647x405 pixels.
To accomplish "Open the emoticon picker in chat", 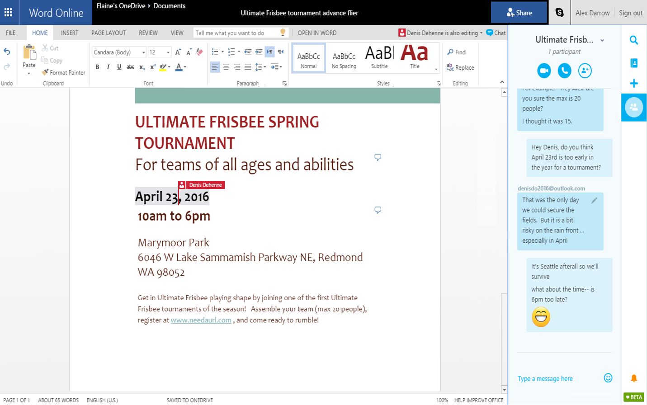I will (x=608, y=378).
